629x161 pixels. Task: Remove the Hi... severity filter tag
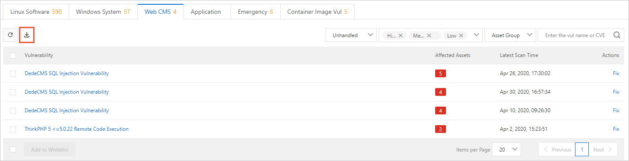point(400,36)
